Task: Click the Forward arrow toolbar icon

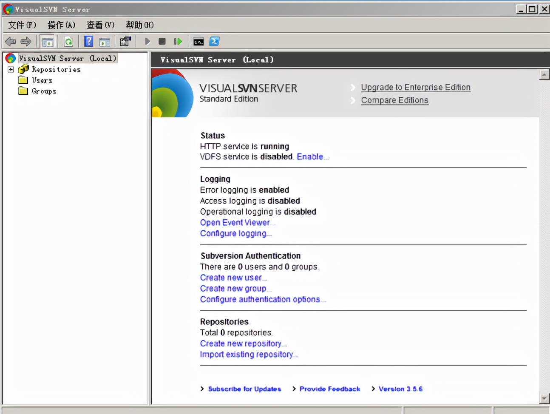Action: [26, 42]
